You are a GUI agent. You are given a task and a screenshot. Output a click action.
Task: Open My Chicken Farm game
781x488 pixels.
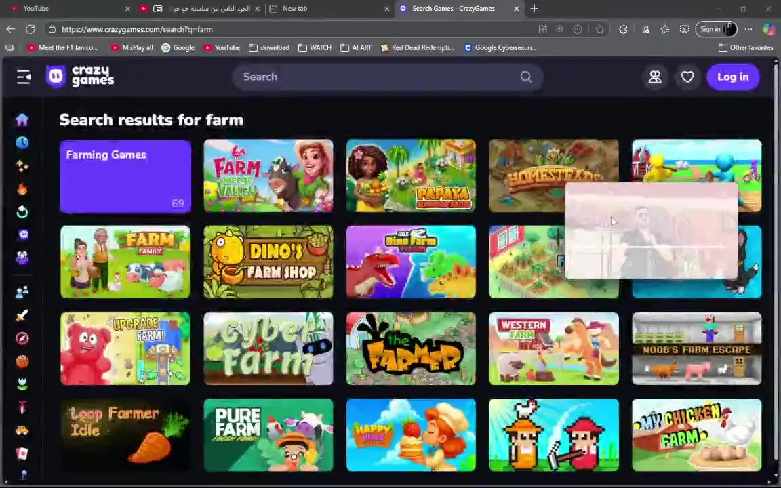point(697,434)
